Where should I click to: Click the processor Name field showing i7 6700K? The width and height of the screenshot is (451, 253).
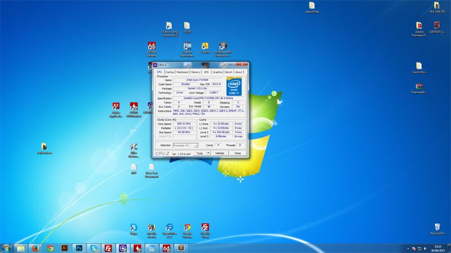198,80
